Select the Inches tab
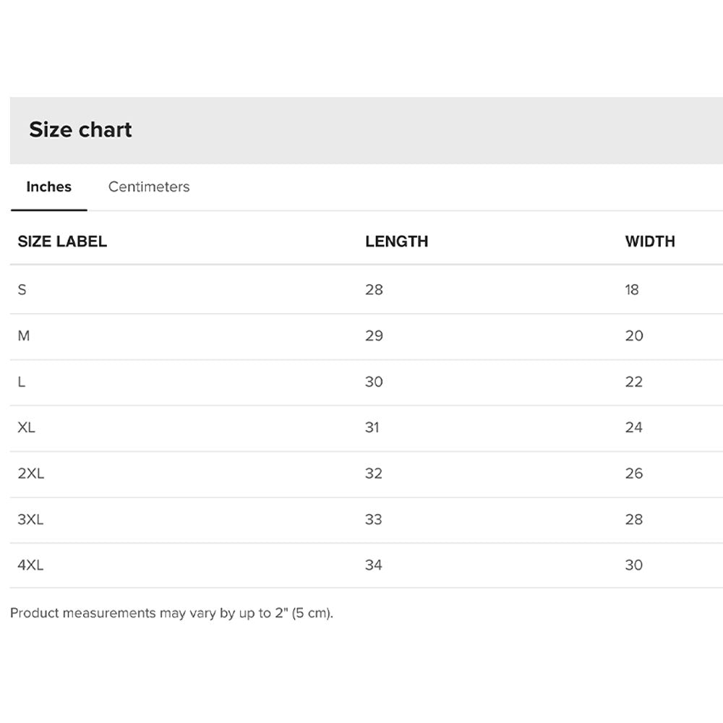 [x=48, y=187]
